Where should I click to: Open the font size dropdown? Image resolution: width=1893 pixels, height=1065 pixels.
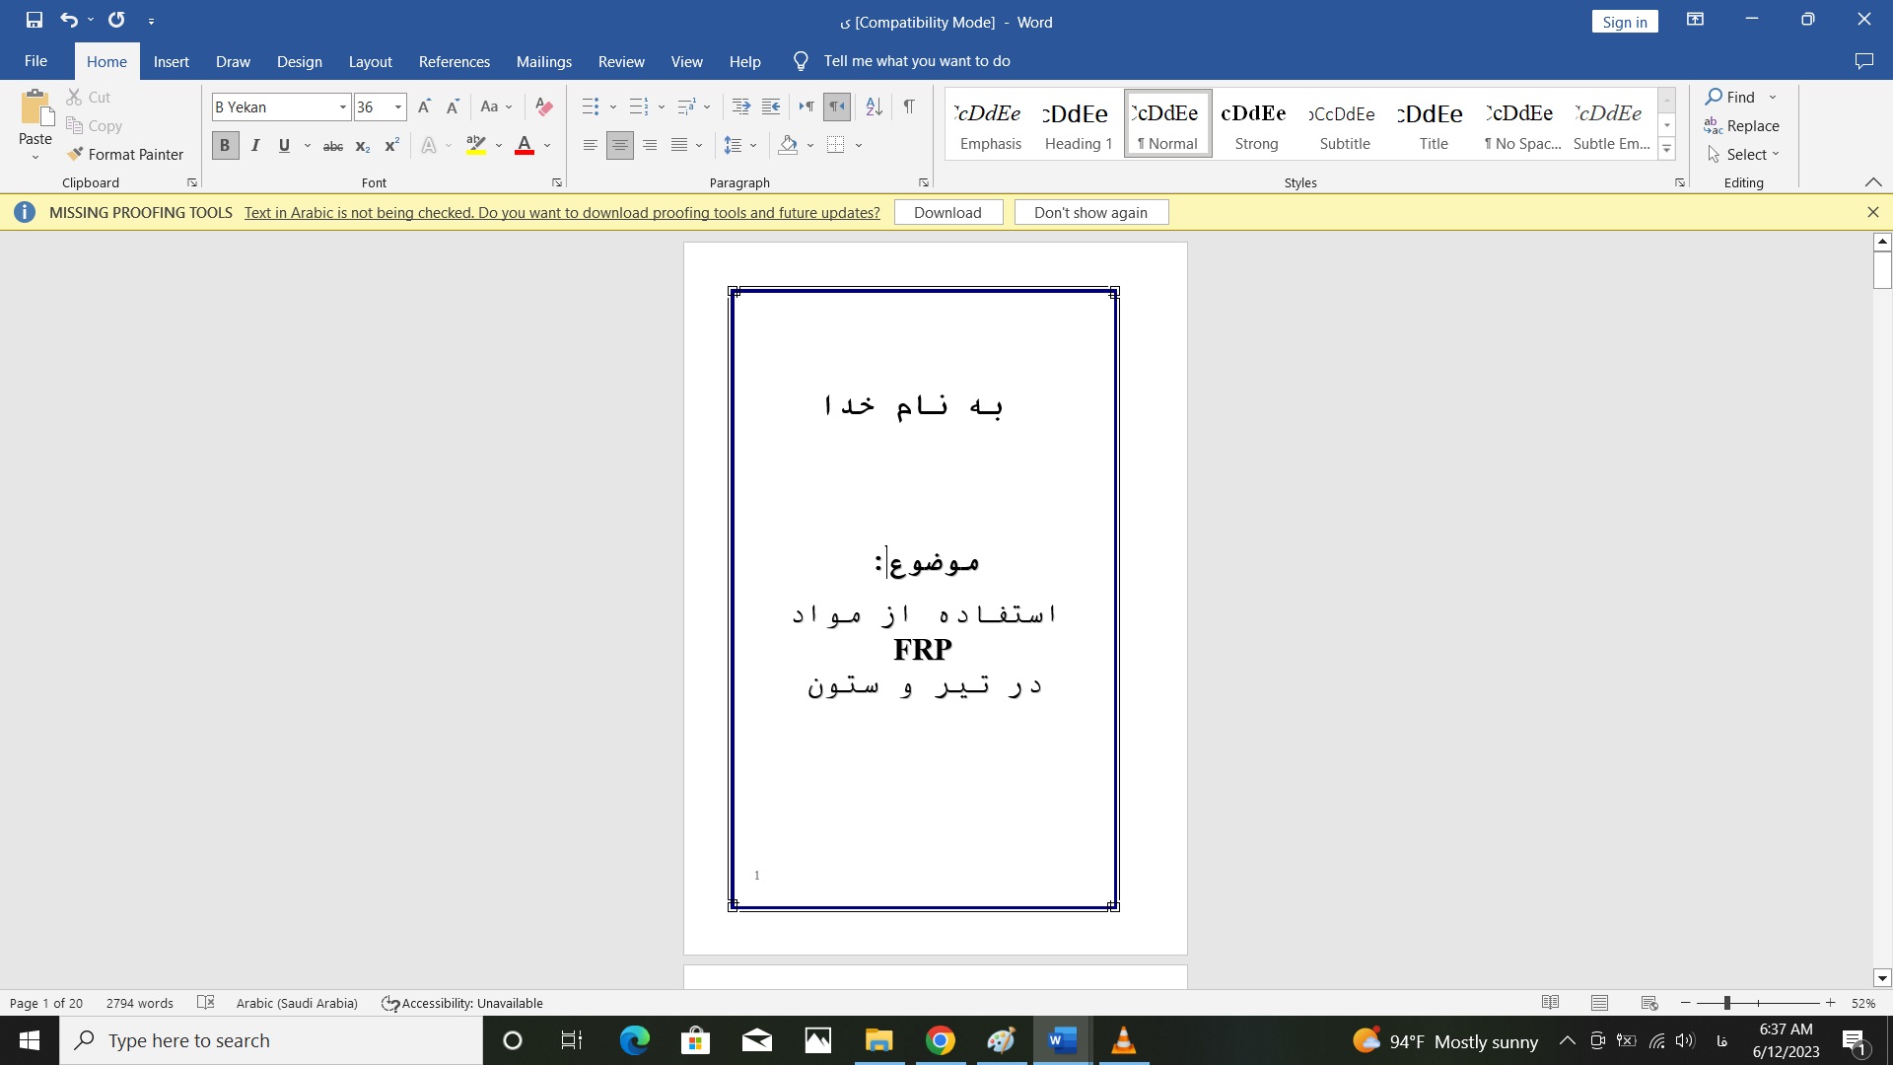[396, 106]
